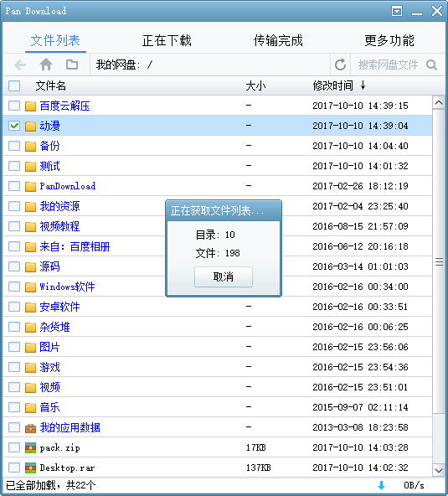Uncheck the 动漫 folder checkbox

(14, 126)
